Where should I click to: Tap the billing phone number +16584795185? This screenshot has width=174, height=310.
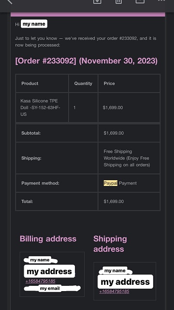[41, 281]
